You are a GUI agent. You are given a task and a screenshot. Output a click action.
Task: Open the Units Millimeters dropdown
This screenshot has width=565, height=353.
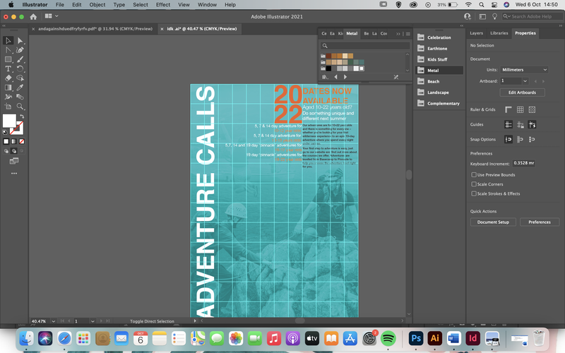[524, 70]
